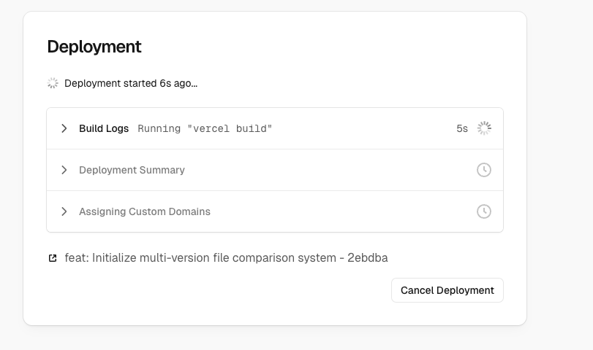The width and height of the screenshot is (593, 350).
Task: Click the pending clock icon for Custom Domains
Action: coord(484,211)
